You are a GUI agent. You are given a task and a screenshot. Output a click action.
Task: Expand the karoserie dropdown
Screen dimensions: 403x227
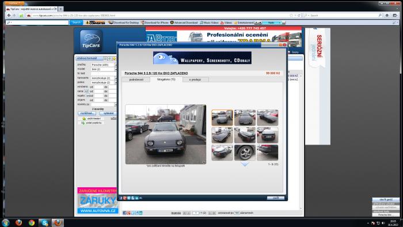click(x=115, y=78)
